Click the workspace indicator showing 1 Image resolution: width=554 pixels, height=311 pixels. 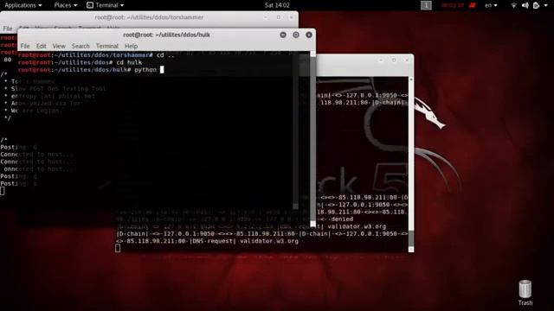(x=426, y=5)
